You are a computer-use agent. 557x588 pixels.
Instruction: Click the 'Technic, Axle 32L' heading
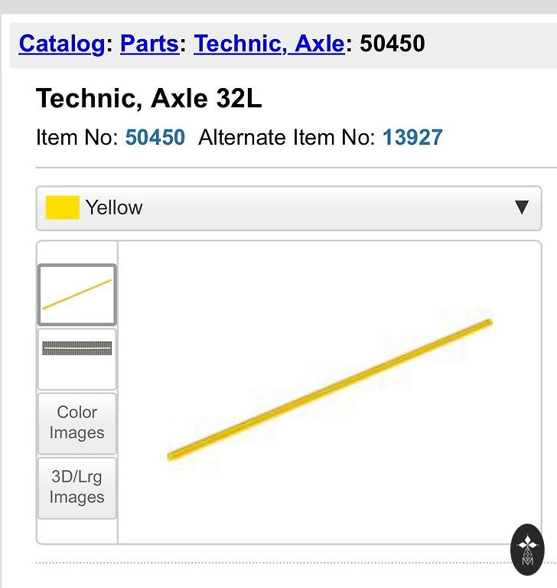149,99
